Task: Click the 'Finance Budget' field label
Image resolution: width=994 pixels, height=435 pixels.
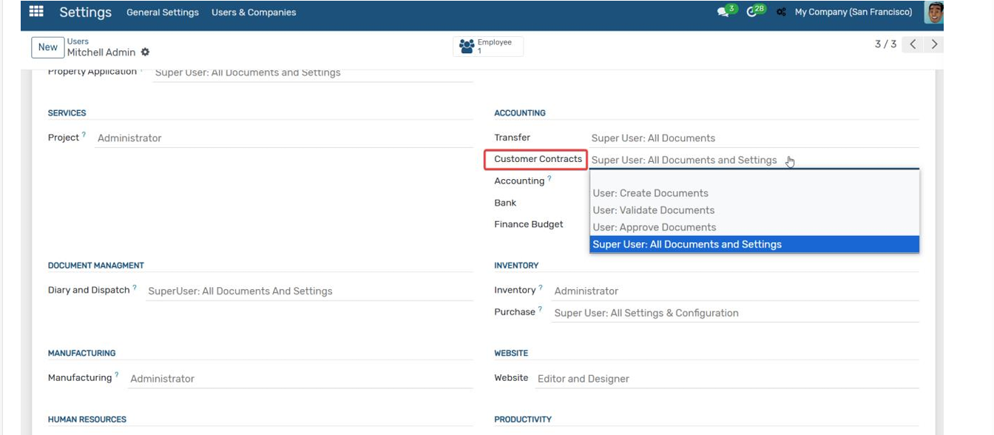Action: 529,224
